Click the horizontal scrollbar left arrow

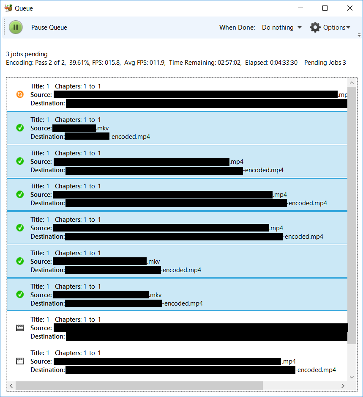(x=11, y=386)
